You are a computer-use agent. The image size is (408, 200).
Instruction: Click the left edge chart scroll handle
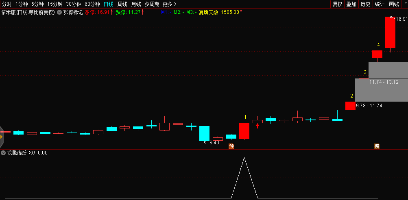(2, 137)
